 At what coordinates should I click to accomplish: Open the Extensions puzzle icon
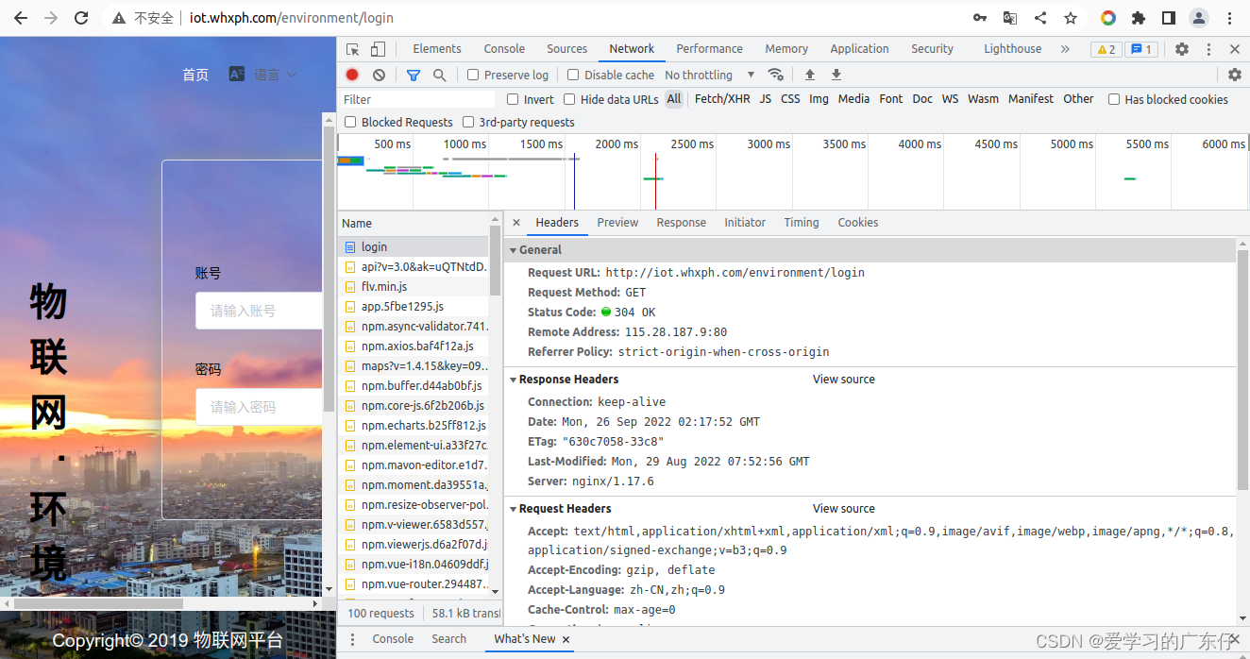(x=1139, y=18)
